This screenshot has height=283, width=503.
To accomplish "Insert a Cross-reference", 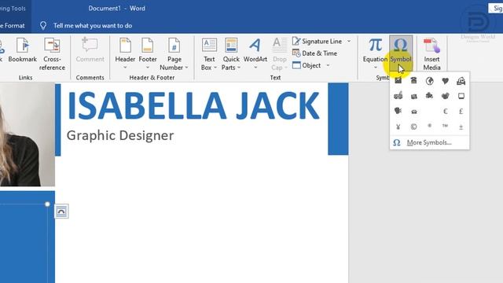I will pos(52,54).
